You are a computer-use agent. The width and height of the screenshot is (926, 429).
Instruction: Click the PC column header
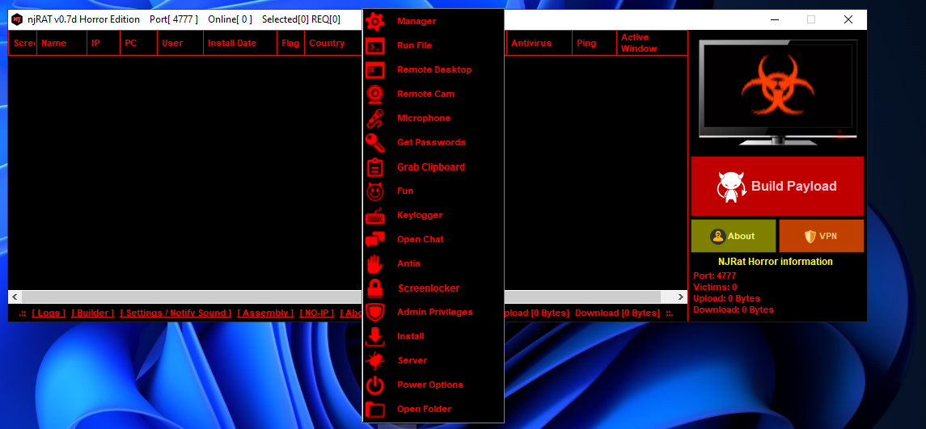139,43
